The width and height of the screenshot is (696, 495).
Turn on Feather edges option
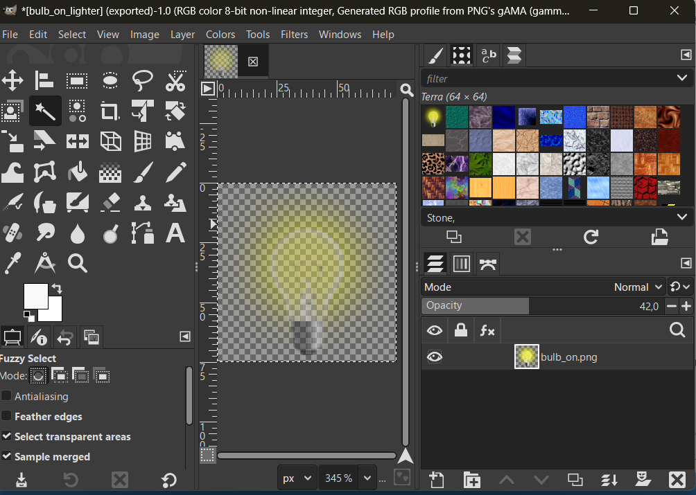[x=7, y=416]
